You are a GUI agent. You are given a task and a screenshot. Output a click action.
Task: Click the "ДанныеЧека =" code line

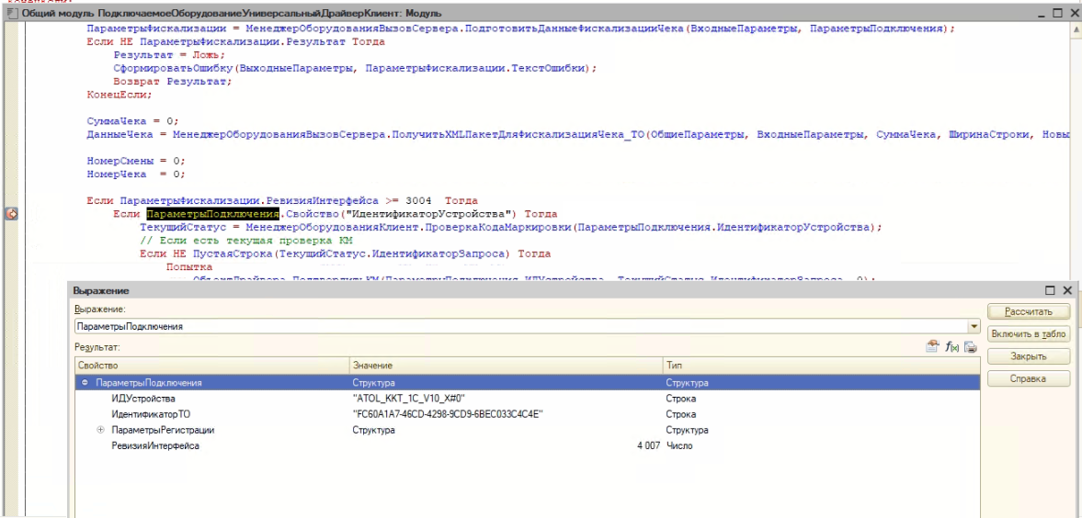tap(578, 134)
